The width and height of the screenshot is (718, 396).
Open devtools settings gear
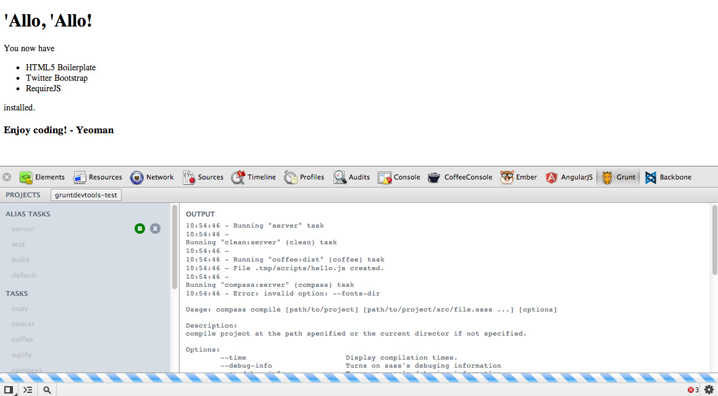tap(709, 390)
